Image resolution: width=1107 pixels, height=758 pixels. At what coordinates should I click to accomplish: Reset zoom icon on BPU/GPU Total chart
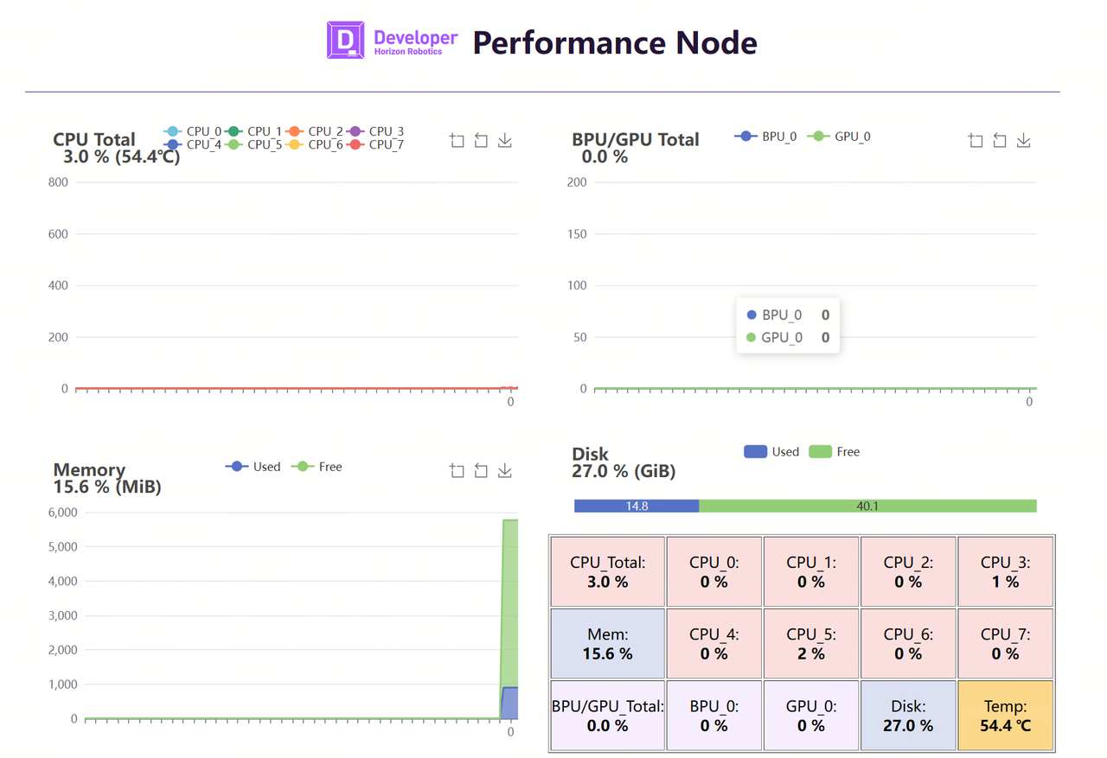[1000, 140]
